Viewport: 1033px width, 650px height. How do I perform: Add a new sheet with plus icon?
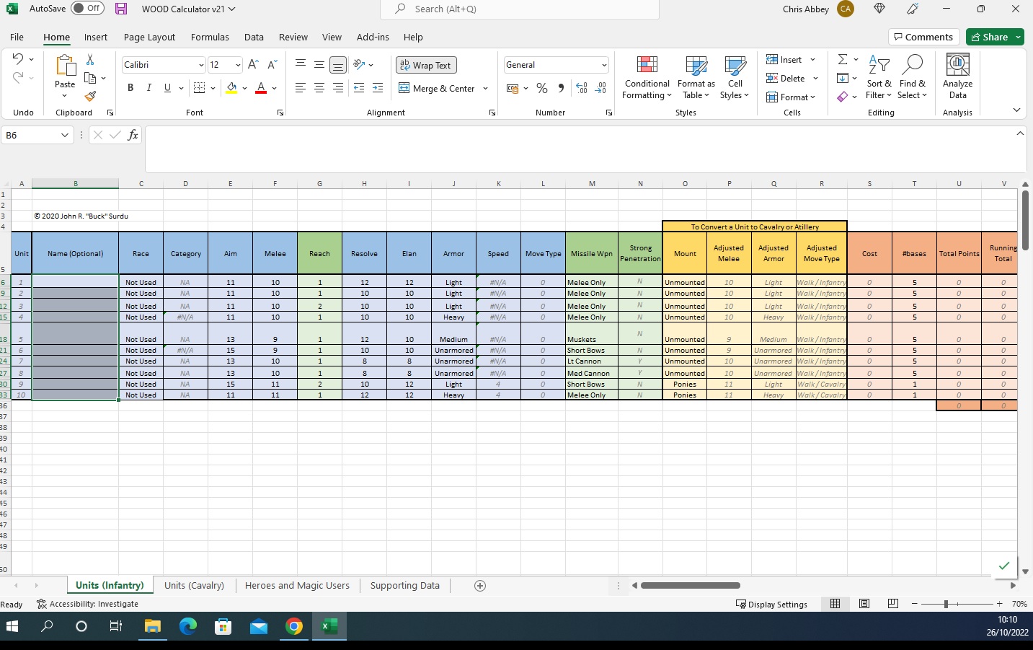click(480, 586)
